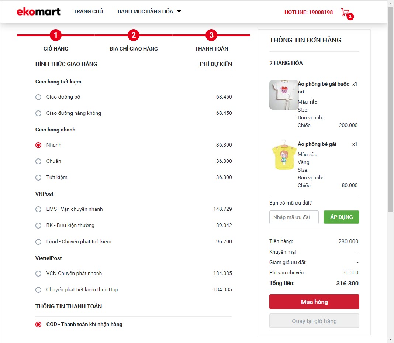Click step 1 Giỏ hàng circle
394x343 pixels.
56,35
